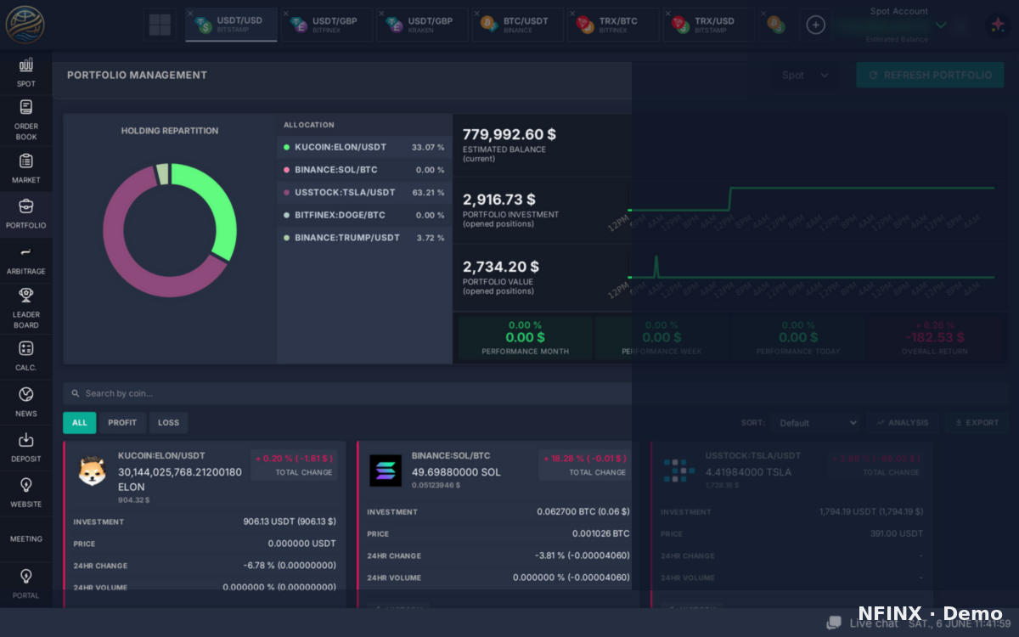Select the PROFIT filter toggle
The height and width of the screenshot is (637, 1019).
tap(122, 422)
